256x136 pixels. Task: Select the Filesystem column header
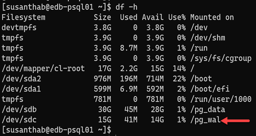(23, 17)
